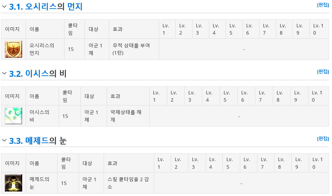Click the Eye of Medjed hooded skill icon
Screen dimensions: 332x196
[x=14, y=183]
